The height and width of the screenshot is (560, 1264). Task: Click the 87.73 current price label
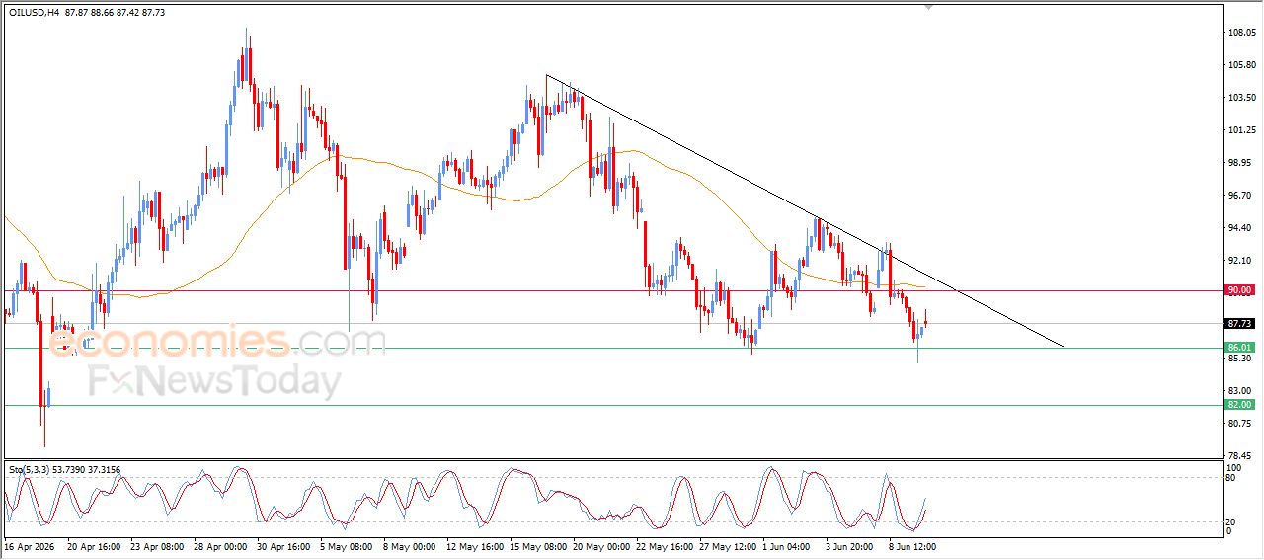tap(1239, 323)
